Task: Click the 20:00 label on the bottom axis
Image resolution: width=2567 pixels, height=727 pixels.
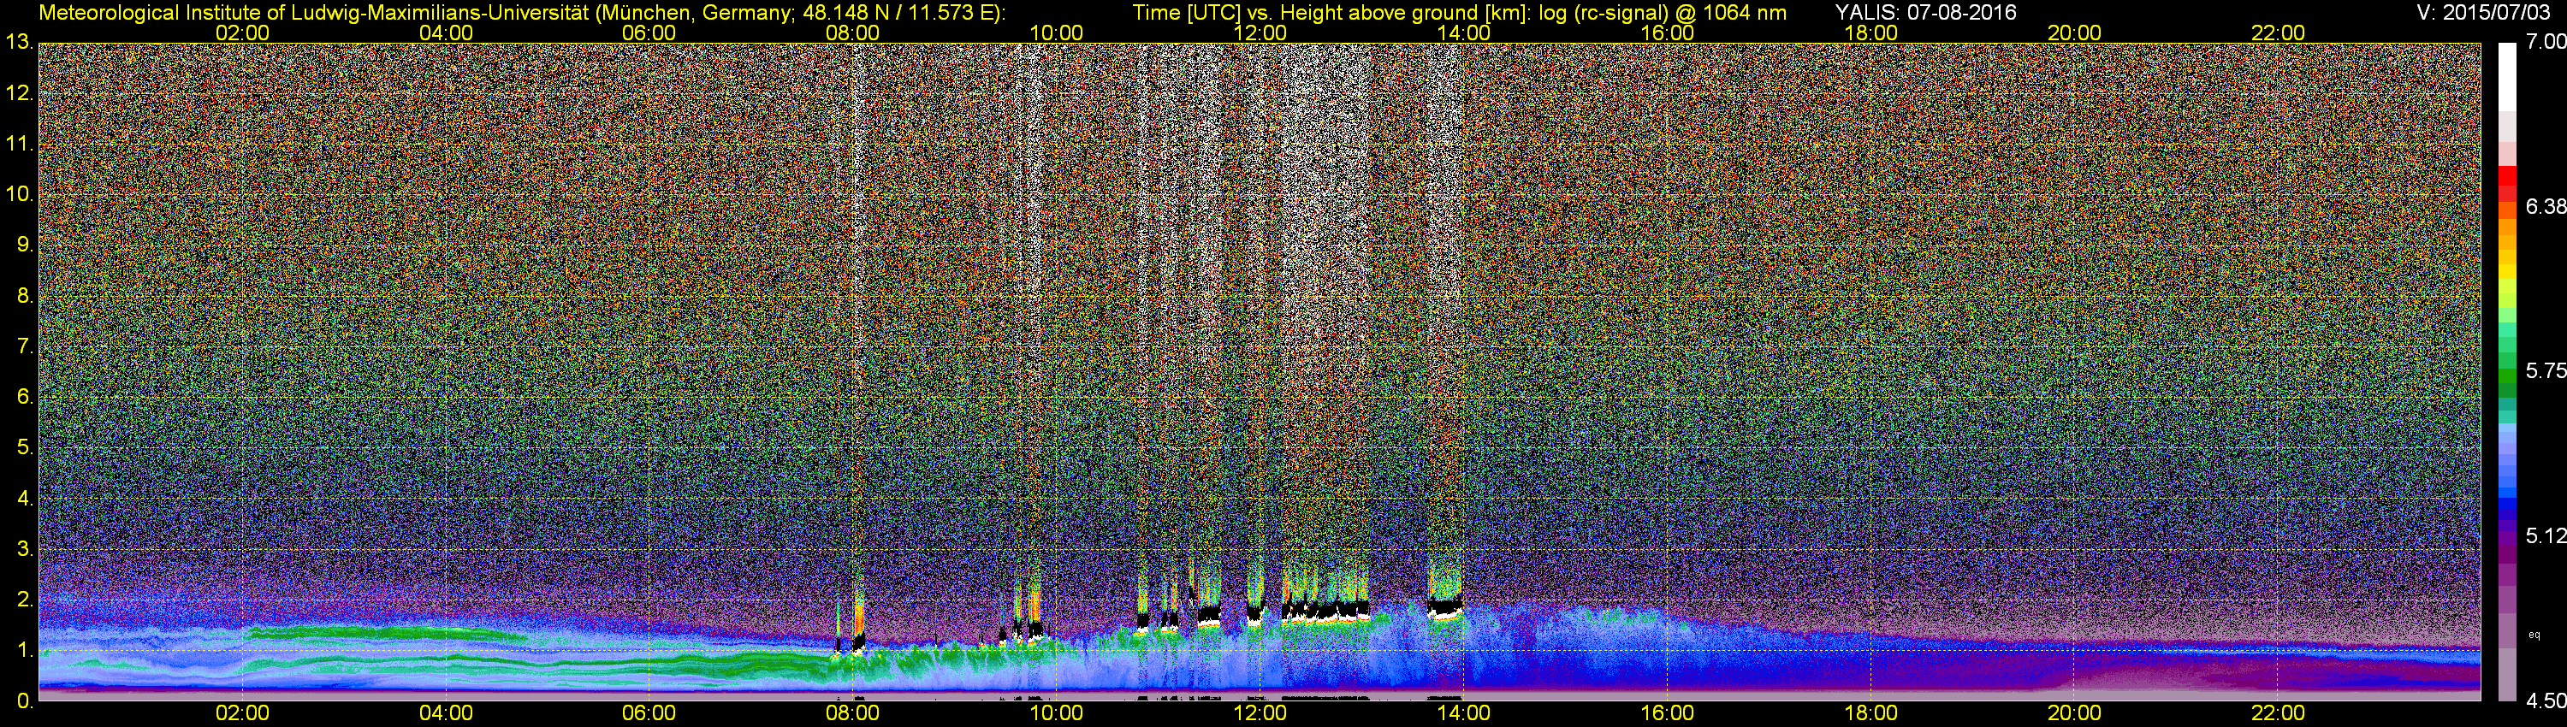Action: click(x=2075, y=713)
